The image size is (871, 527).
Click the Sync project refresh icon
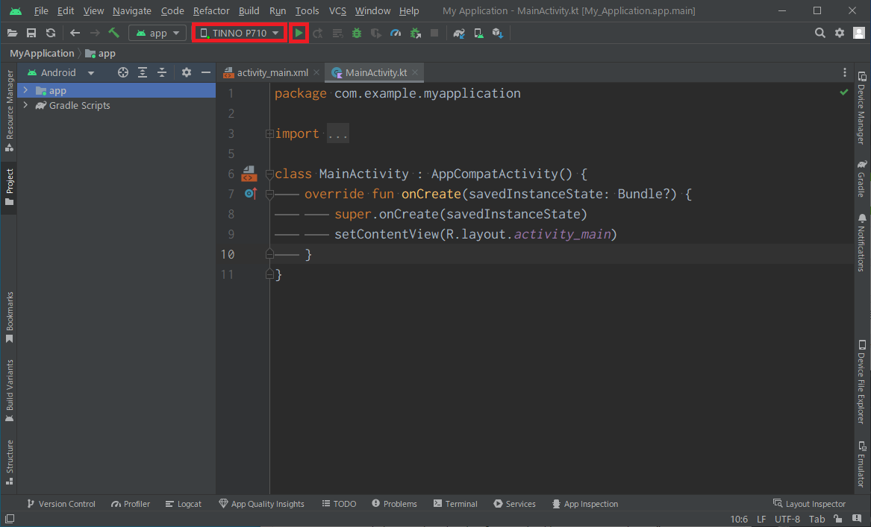point(51,33)
